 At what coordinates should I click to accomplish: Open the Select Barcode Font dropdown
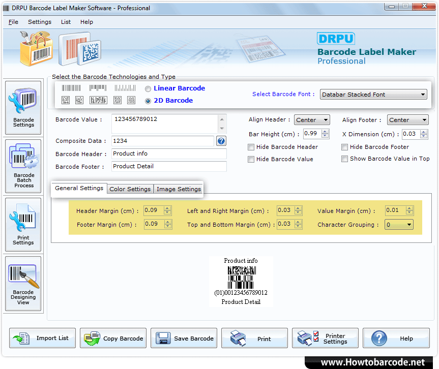[x=373, y=95]
